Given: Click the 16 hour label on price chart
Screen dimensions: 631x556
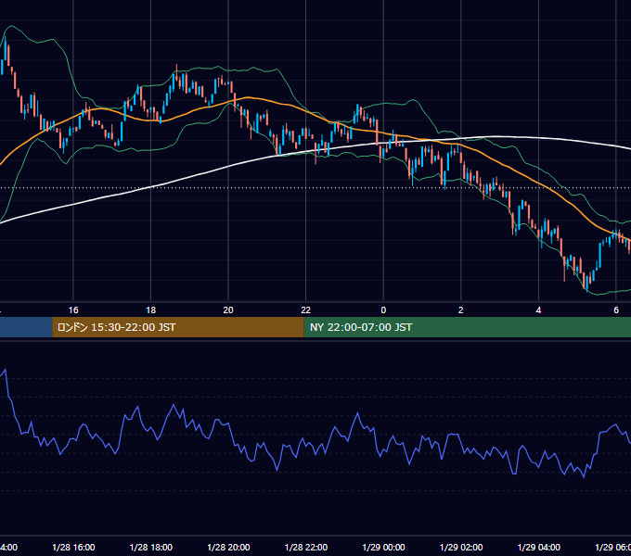Looking at the screenshot, I should (73, 310).
